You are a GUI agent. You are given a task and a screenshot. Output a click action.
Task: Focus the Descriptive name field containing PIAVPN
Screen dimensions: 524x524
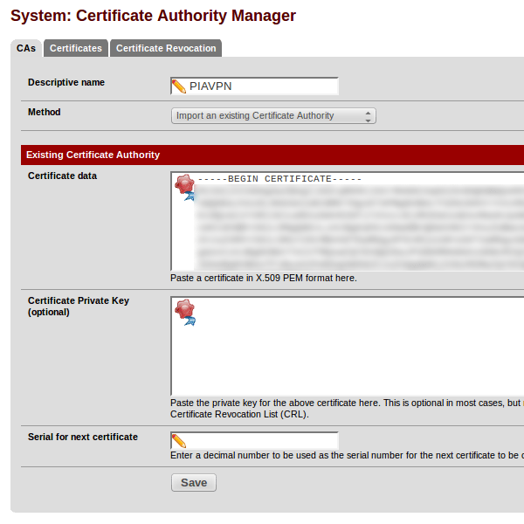coord(255,86)
